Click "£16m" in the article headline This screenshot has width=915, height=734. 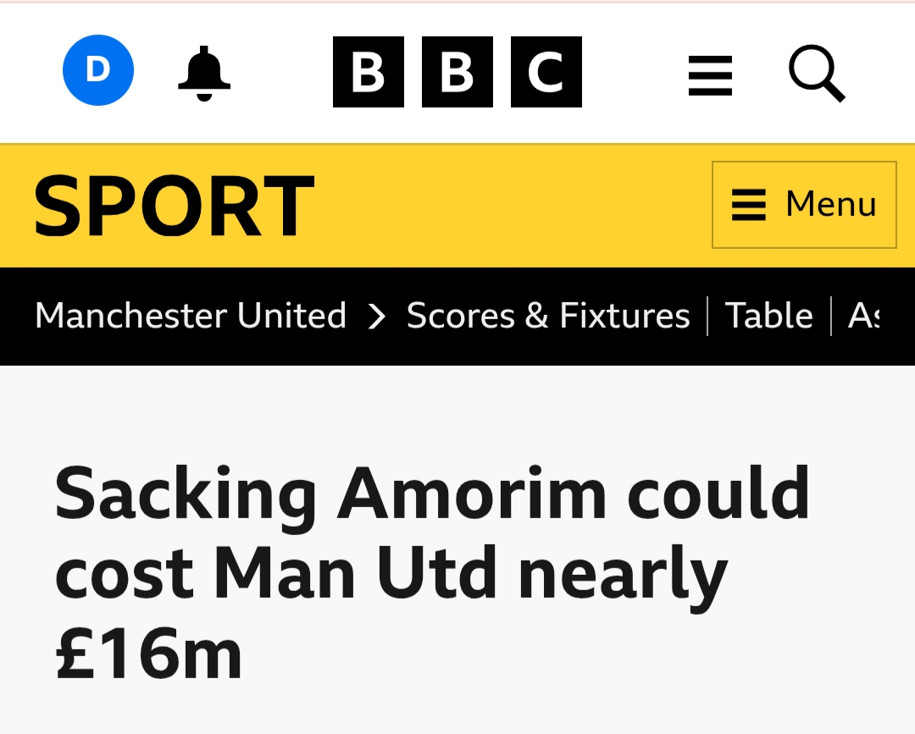pos(149,654)
